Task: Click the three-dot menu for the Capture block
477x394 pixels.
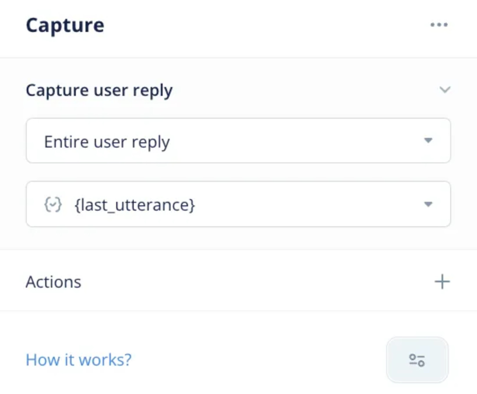Action: (439, 25)
